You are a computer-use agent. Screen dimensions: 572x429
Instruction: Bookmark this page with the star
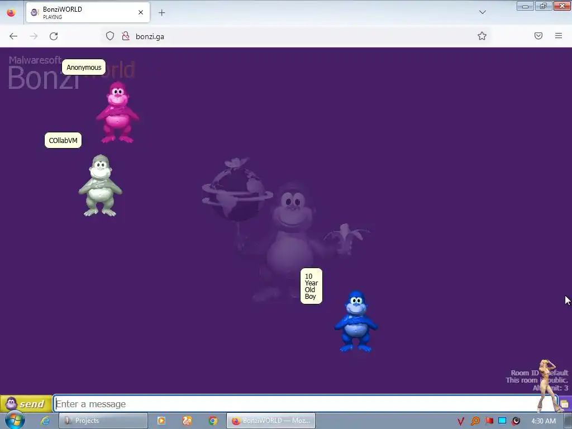coord(482,36)
